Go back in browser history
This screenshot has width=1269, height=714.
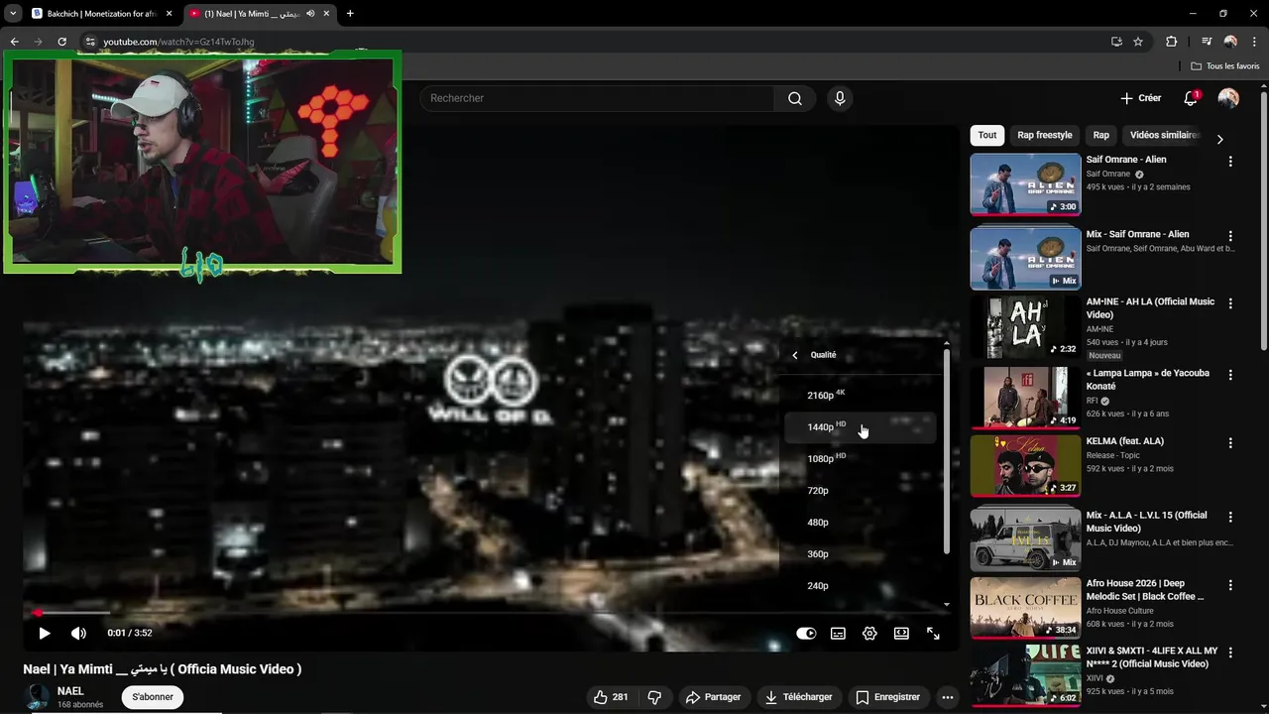coord(14,42)
